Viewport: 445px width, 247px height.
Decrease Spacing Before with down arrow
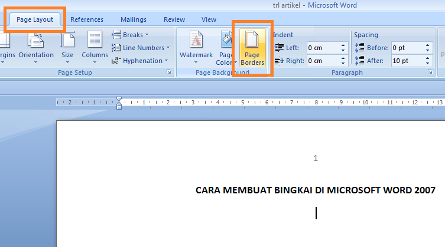pos(428,51)
